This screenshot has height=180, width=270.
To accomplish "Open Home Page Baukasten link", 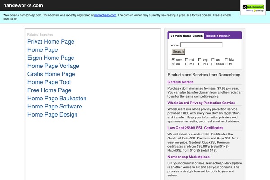I will 57,99.
